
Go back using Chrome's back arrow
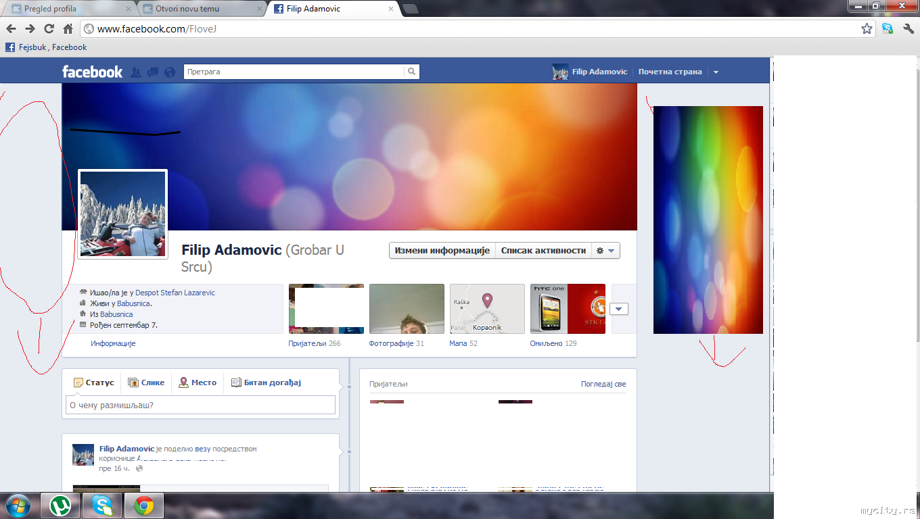pyautogui.click(x=11, y=29)
